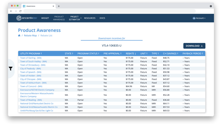Close the Awareness browser tab

click(53, 6)
